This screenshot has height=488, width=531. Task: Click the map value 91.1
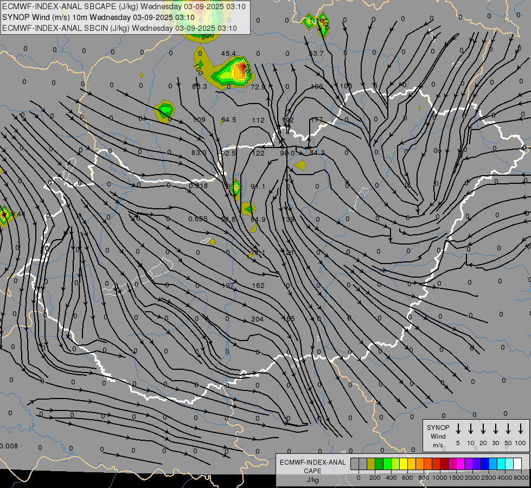[x=258, y=187]
